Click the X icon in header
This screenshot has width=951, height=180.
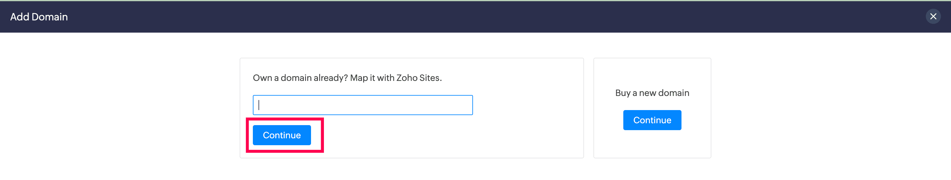click(x=933, y=17)
